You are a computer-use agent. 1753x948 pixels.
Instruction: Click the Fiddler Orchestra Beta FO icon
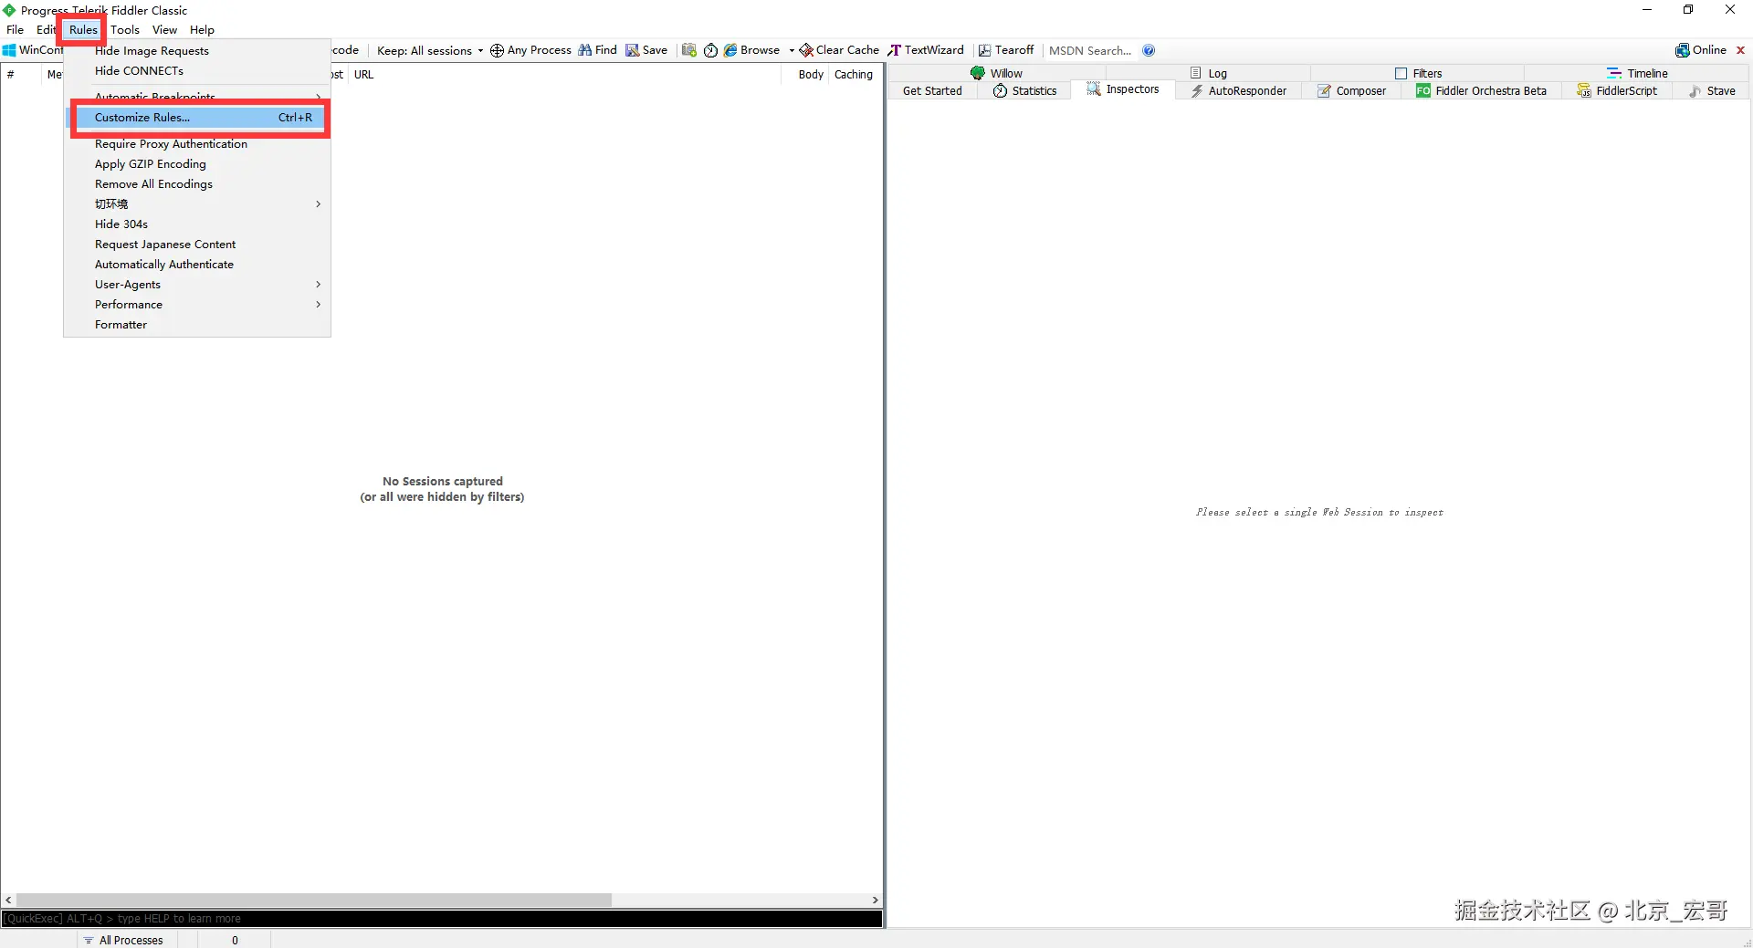pos(1423,91)
